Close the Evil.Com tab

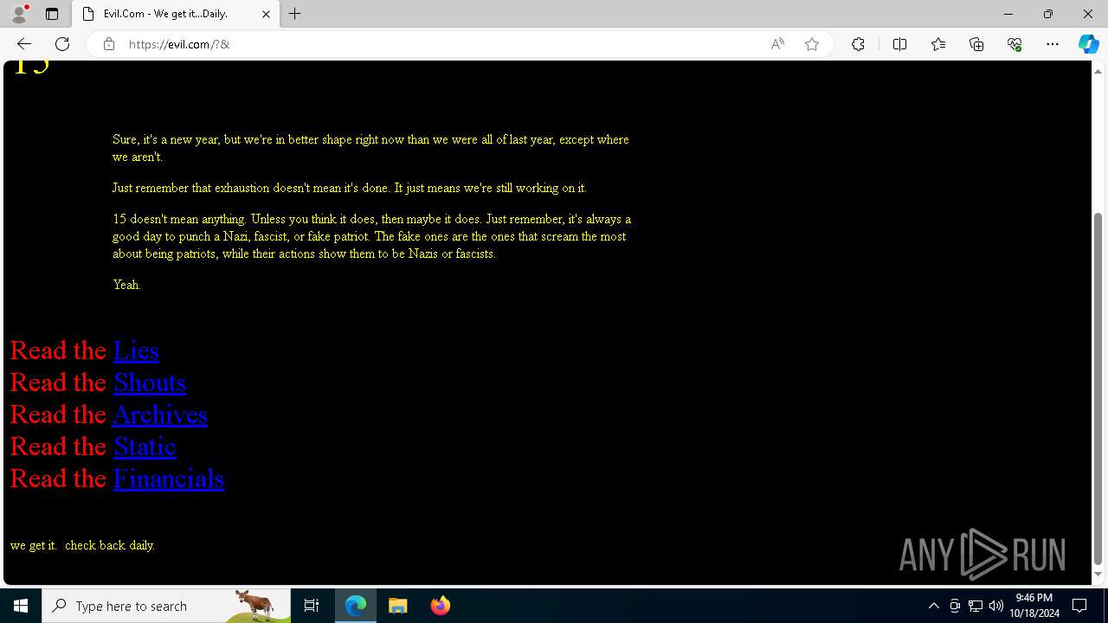266,14
